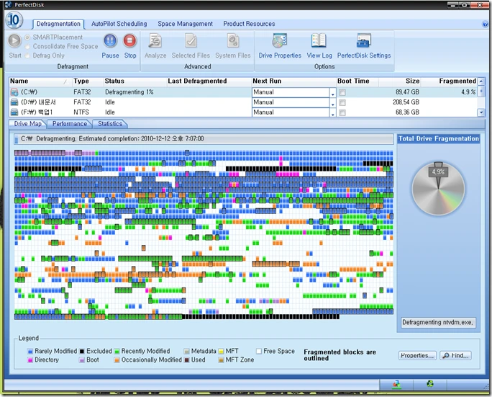Image resolution: width=492 pixels, height=397 pixels.
Task: Click the drive map block area
Action: pos(204,235)
